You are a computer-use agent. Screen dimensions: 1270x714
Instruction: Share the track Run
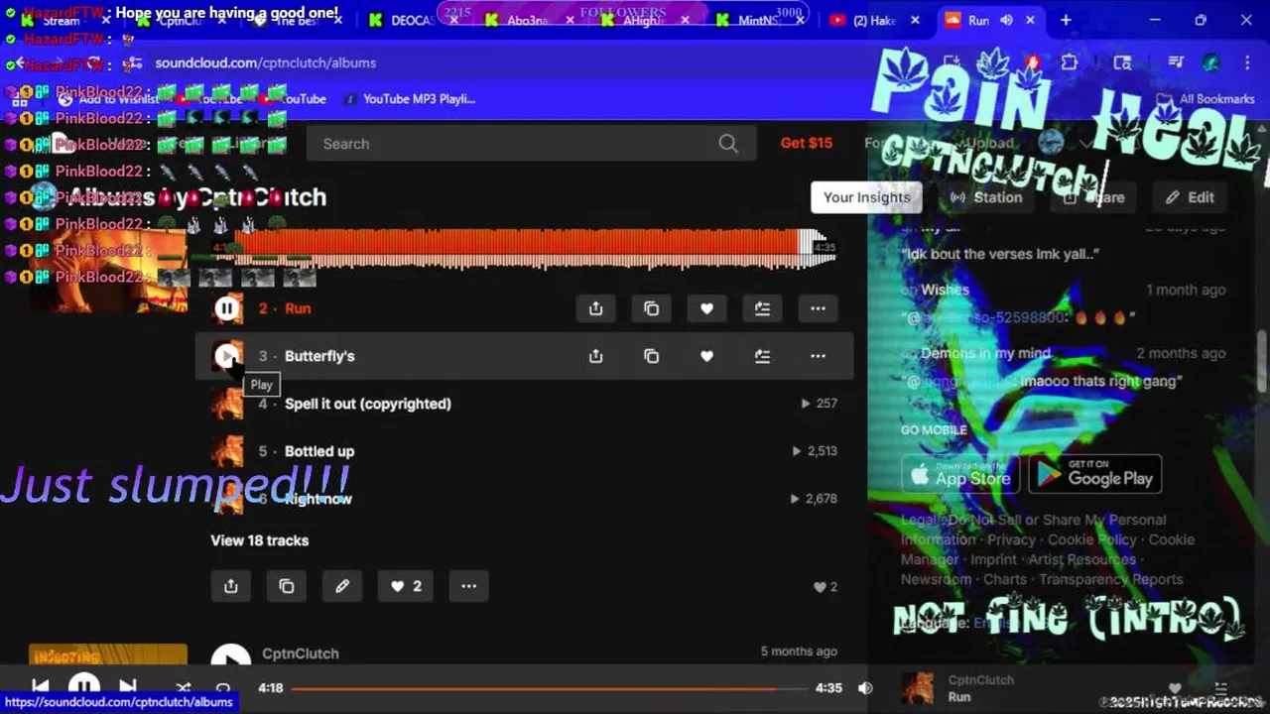[x=595, y=308]
